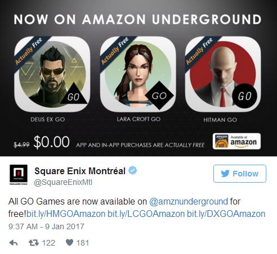The width and height of the screenshot is (277, 254).
Task: Click the reply arrow icon
Action: point(14,243)
